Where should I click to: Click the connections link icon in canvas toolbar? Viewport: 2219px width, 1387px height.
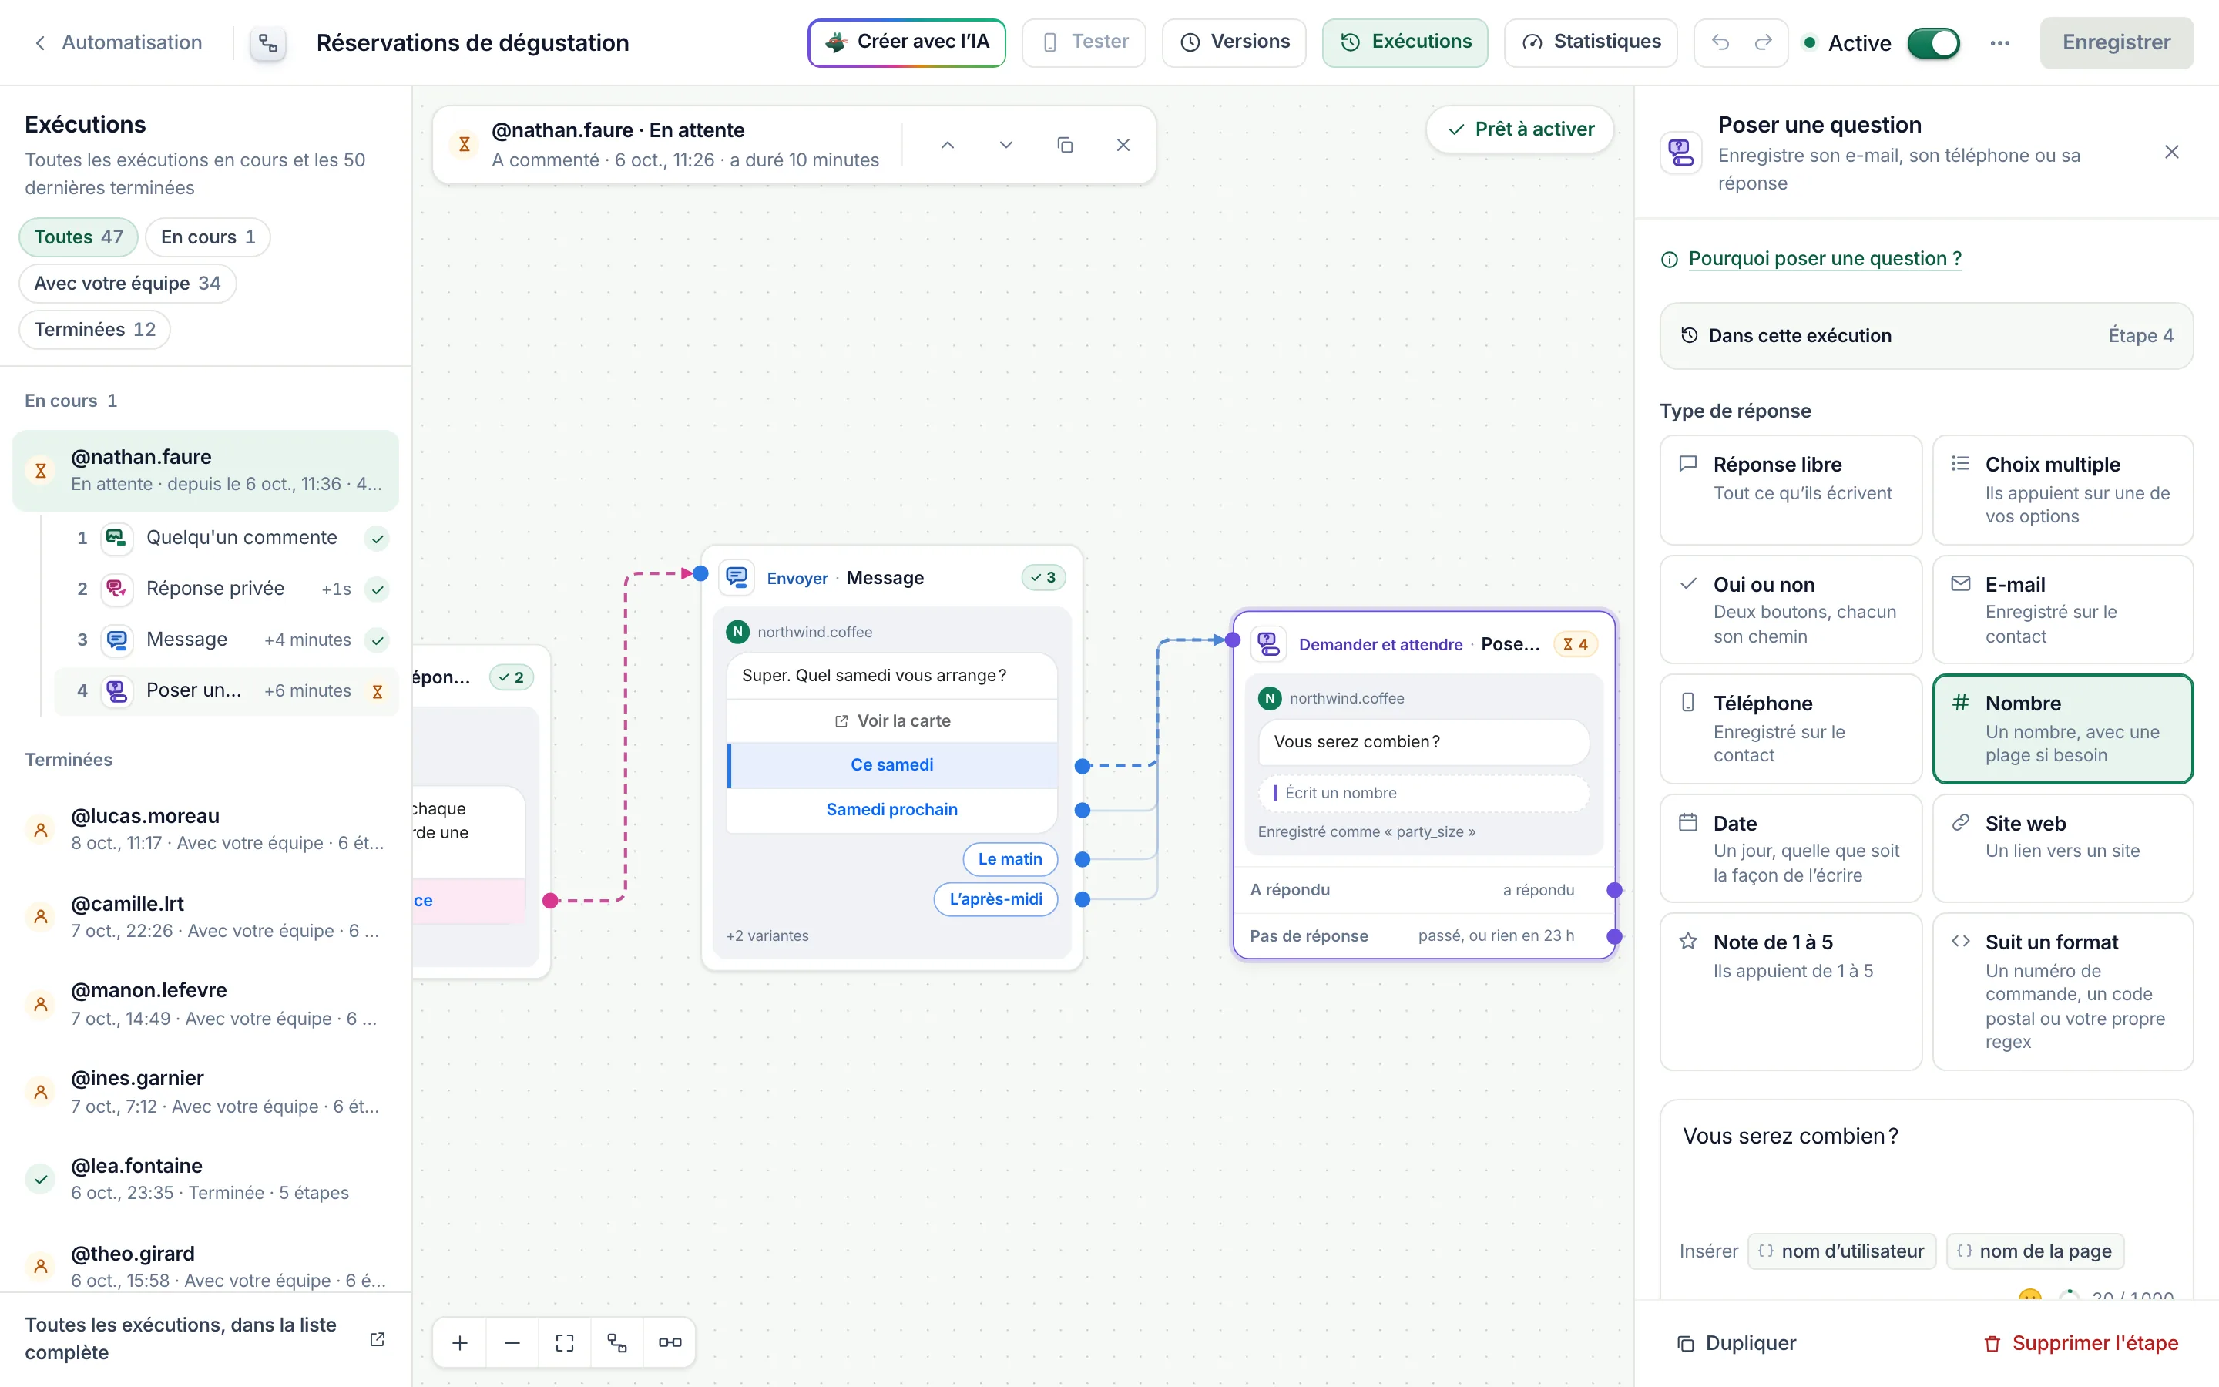click(670, 1343)
